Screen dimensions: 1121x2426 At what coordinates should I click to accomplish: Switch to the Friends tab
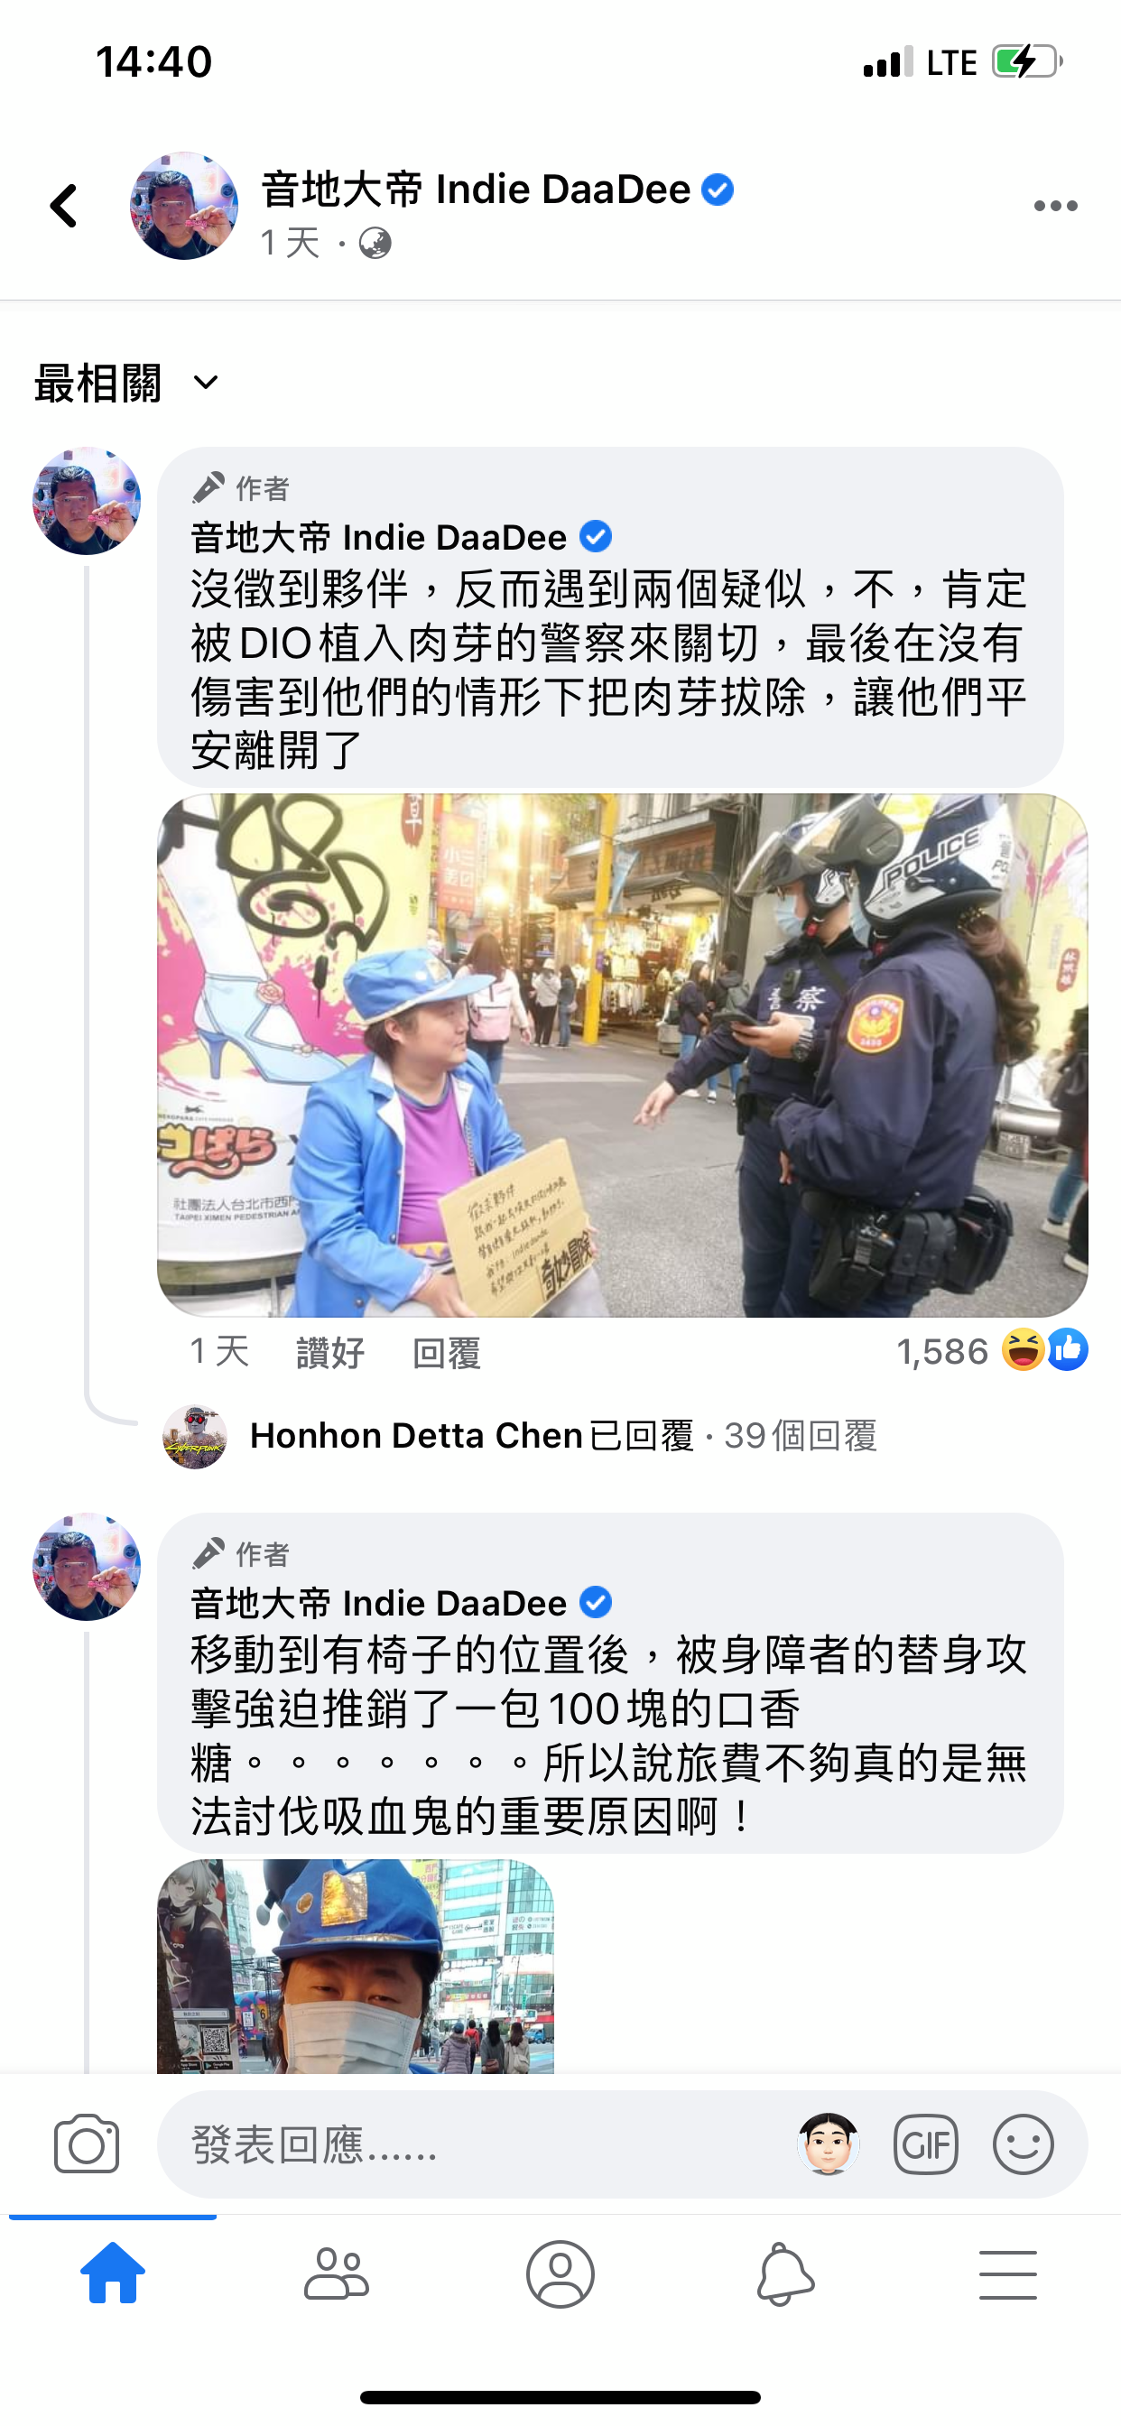coord(337,2274)
